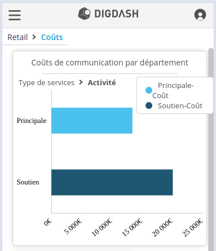The height and width of the screenshot is (251, 216).
Task: Open the hamburger menu
Action: click(x=15, y=15)
